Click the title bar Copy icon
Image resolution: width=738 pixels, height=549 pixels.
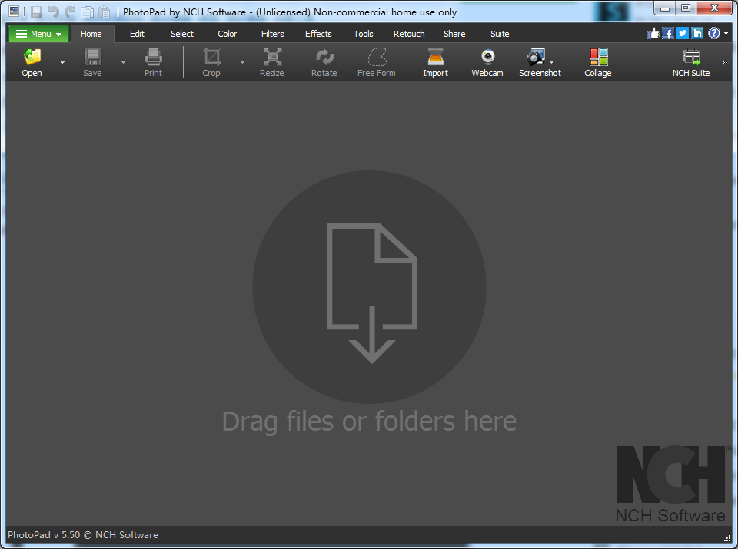[87, 12]
